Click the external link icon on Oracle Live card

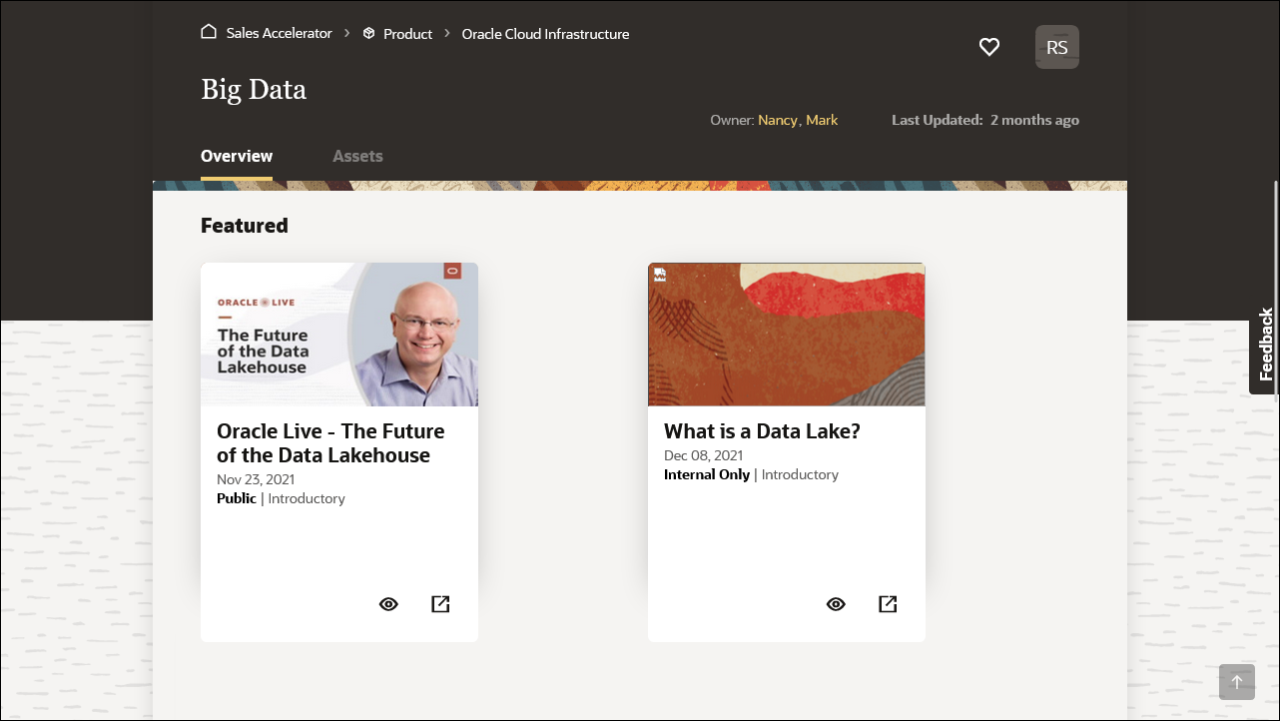440,603
